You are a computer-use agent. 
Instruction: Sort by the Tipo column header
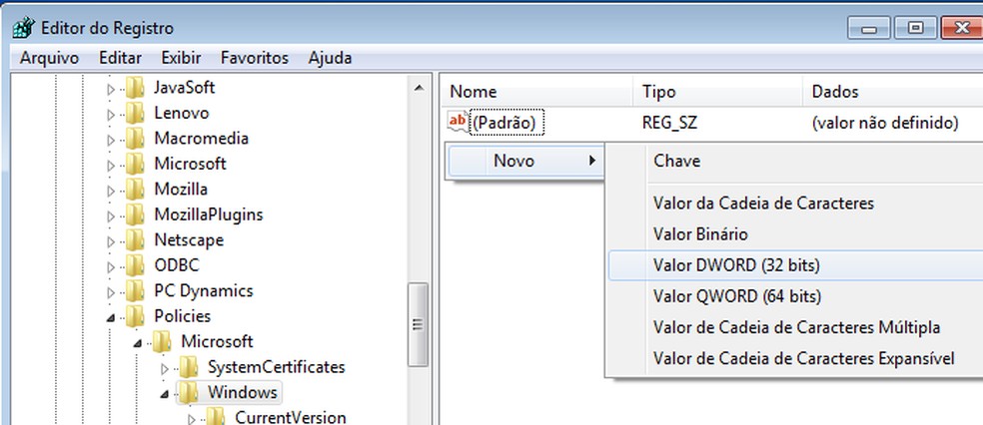point(718,92)
